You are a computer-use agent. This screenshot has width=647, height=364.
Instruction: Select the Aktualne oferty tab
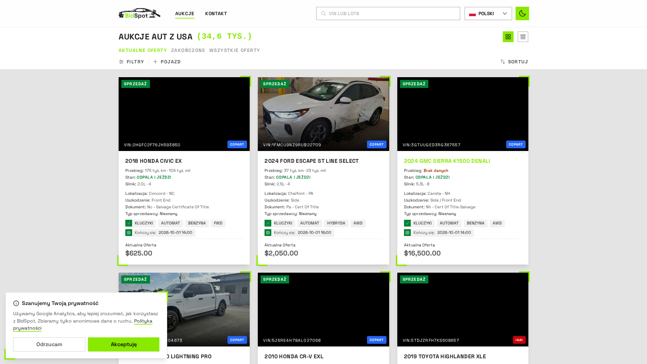(143, 50)
